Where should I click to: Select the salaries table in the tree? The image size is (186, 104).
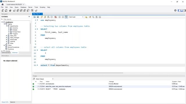pos(12,41)
